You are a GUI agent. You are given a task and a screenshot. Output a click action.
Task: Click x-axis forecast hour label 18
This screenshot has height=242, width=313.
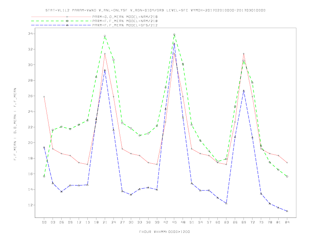(x=96, y=222)
